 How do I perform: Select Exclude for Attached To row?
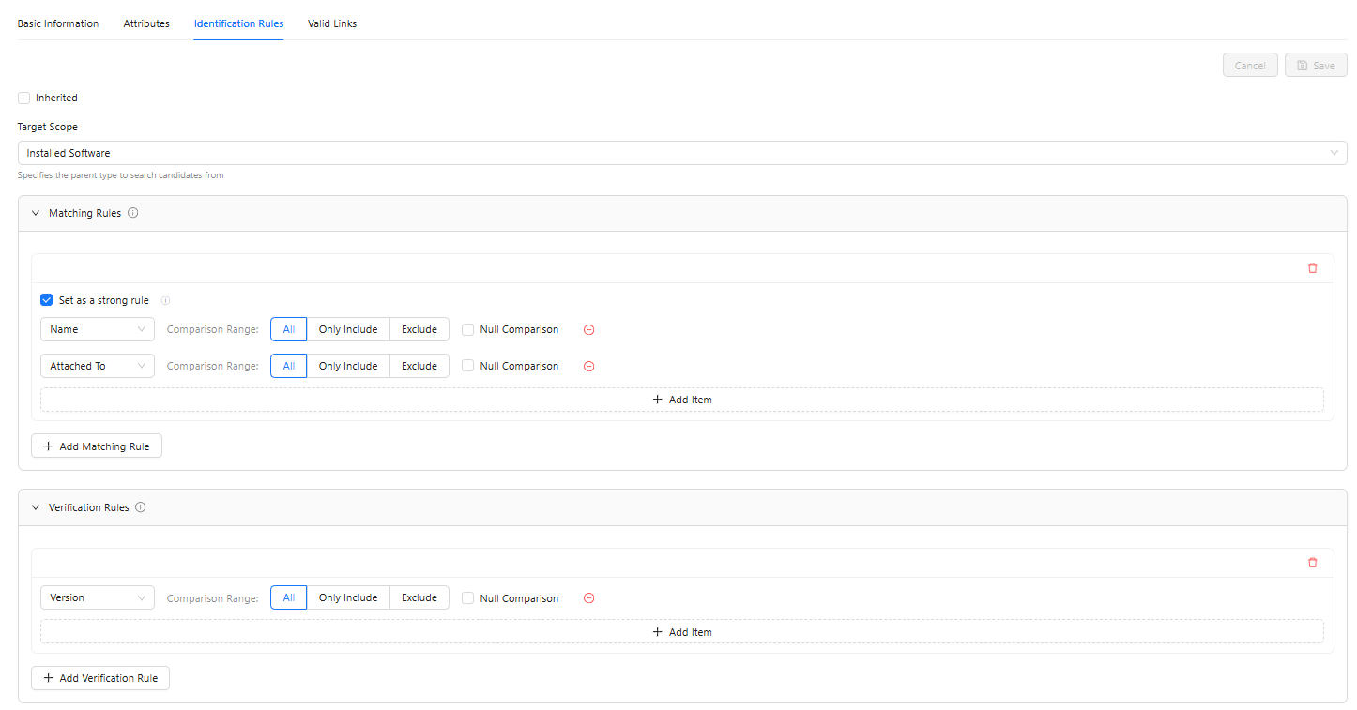point(419,366)
